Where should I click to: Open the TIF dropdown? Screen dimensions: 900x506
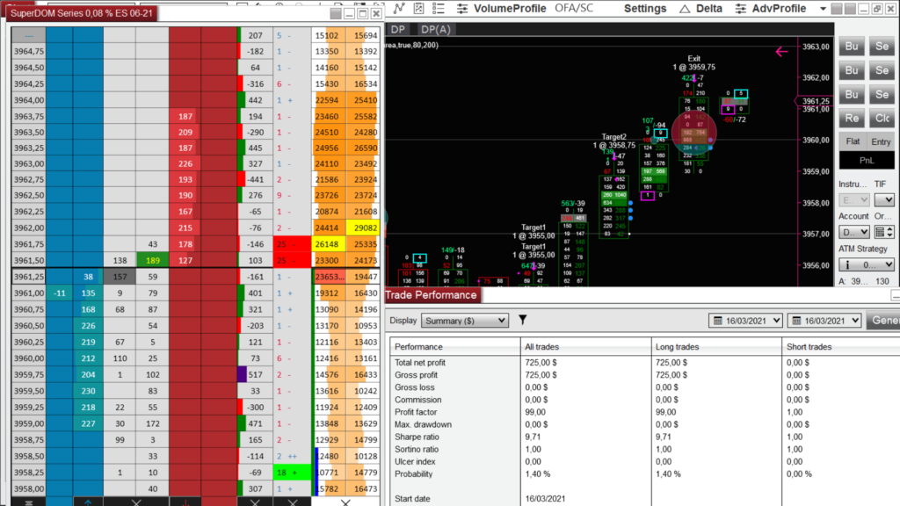(884, 199)
